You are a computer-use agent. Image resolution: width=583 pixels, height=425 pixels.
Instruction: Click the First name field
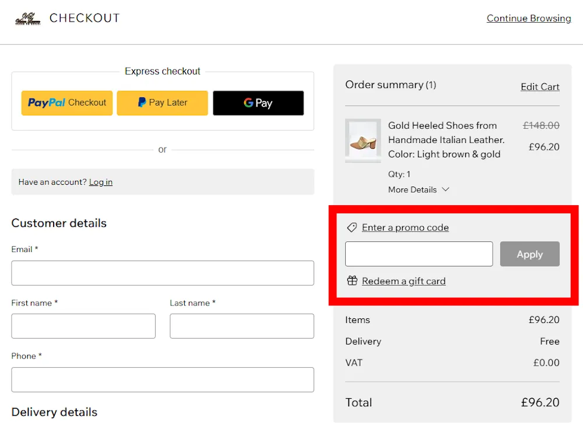[x=83, y=326]
